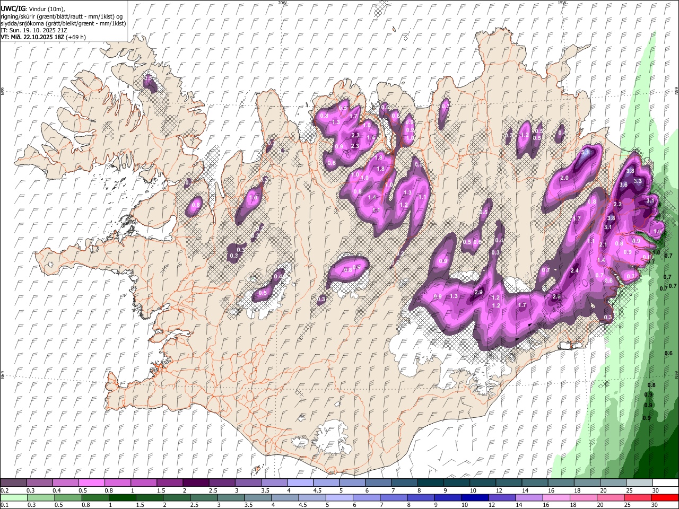The image size is (679, 509).
Task: Click the darkest green rain swatch between 1 and 1.5
Action: pos(123,498)
